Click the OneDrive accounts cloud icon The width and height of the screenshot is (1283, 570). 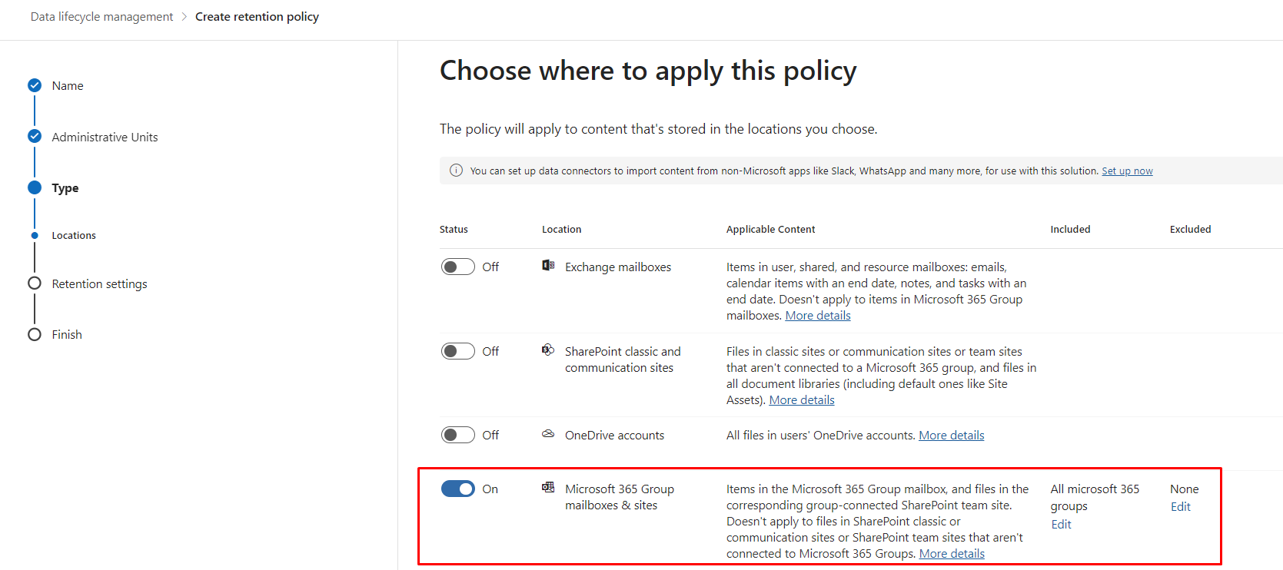pos(548,434)
